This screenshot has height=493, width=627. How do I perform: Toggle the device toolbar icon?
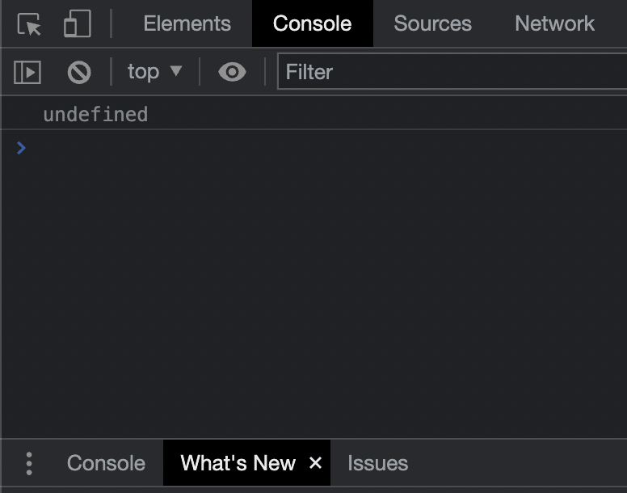pos(77,24)
